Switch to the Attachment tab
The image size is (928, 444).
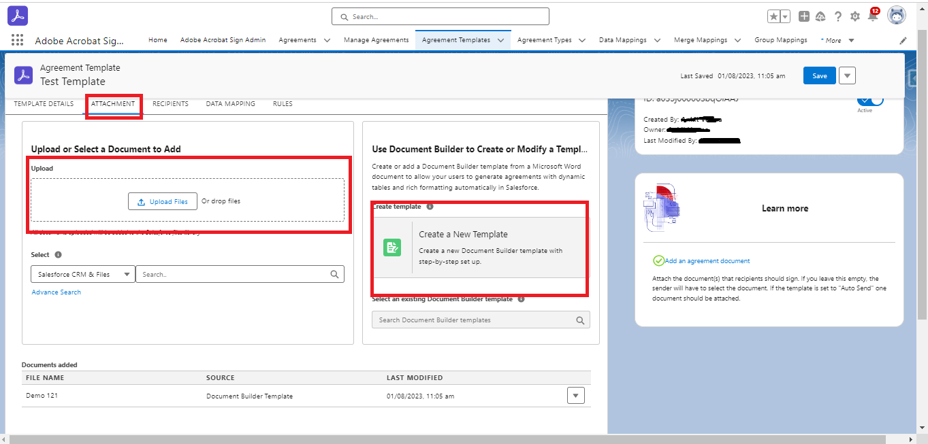pos(113,104)
